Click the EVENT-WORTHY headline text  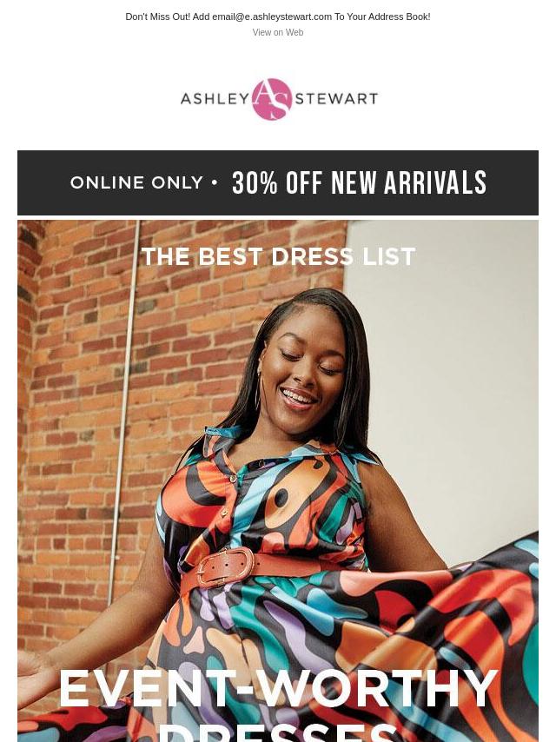(278, 688)
